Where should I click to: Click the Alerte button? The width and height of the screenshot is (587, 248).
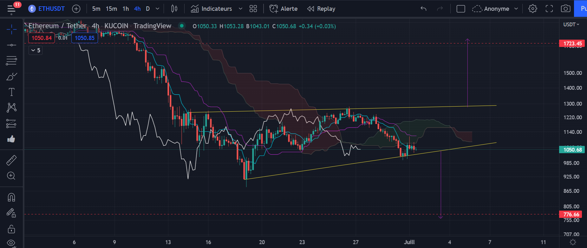[284, 9]
